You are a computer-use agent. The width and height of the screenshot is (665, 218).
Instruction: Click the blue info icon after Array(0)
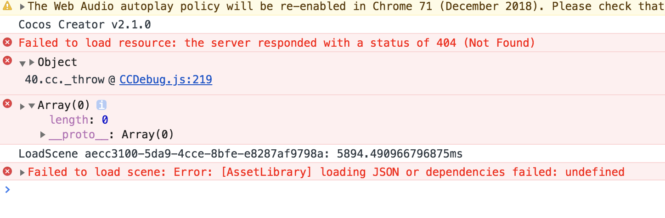[101, 105]
